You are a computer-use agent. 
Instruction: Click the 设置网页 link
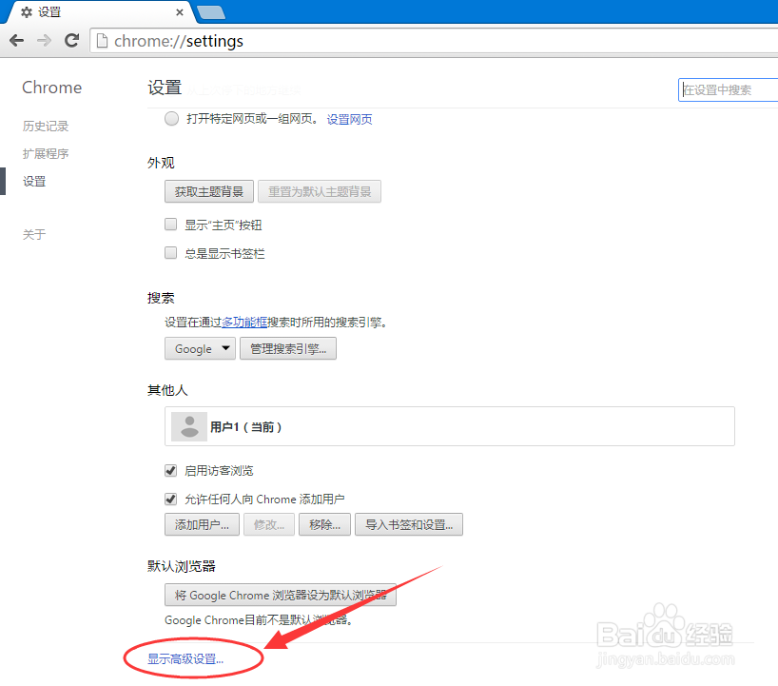point(349,119)
